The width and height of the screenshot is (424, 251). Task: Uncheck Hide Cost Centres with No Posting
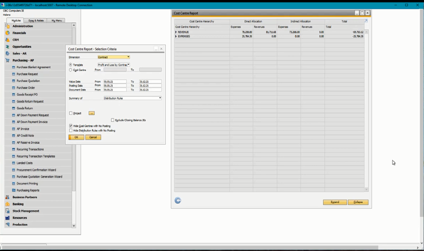[71, 126]
